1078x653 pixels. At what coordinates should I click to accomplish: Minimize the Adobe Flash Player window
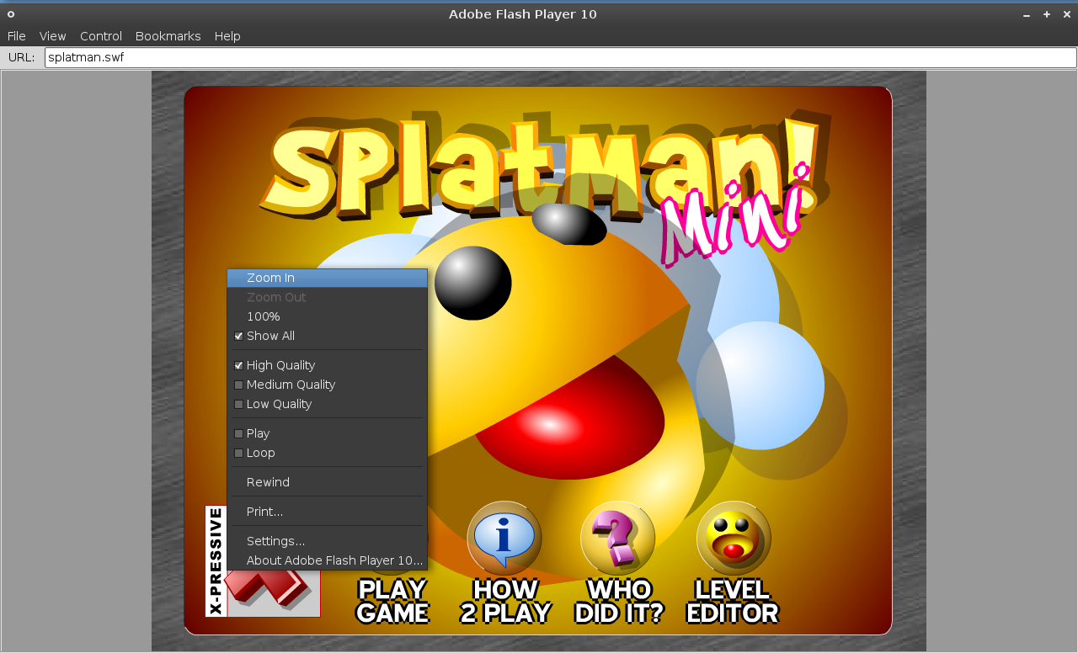(1027, 14)
